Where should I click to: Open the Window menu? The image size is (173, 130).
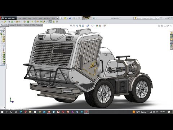tap(47, 18)
